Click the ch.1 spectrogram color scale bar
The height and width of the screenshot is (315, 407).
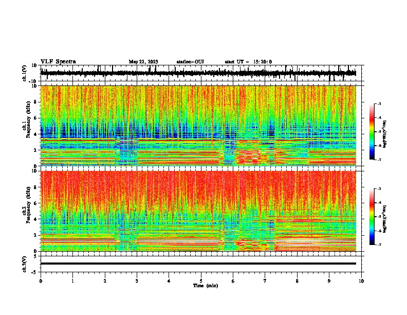coord(372,132)
